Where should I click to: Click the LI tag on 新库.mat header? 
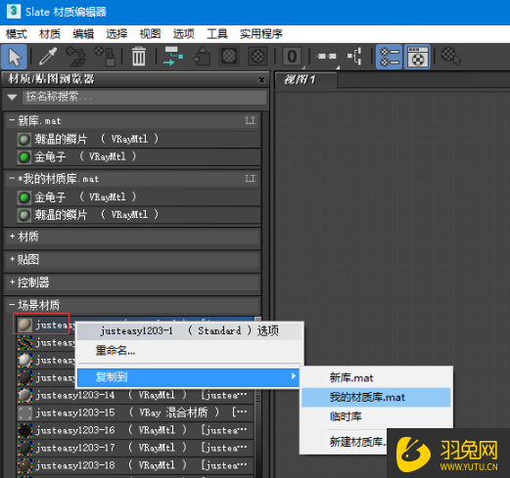[x=250, y=120]
